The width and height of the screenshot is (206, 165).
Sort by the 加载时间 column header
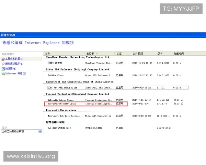click(179, 54)
